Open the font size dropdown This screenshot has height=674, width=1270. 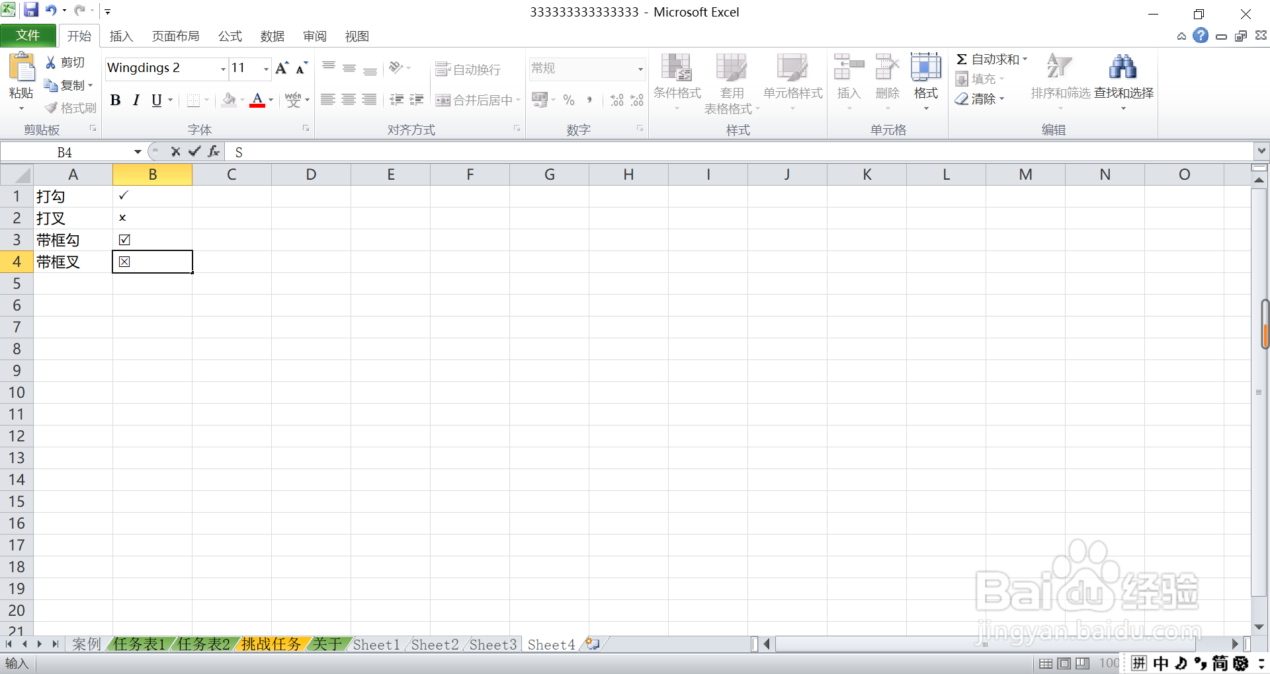coord(266,69)
